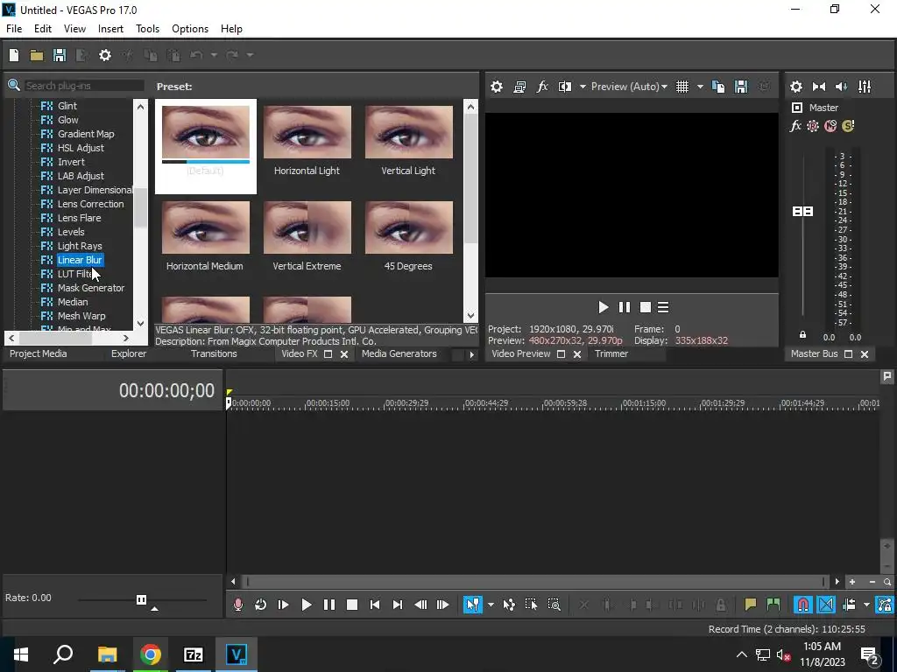
Task: Open project properties from the main toolbar gear
Action: tap(105, 55)
